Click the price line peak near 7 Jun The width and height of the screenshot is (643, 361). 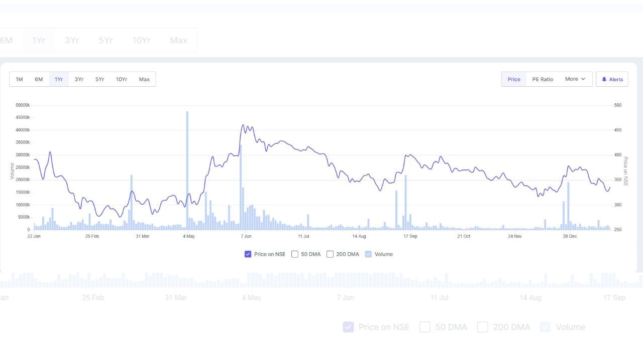tap(243, 125)
